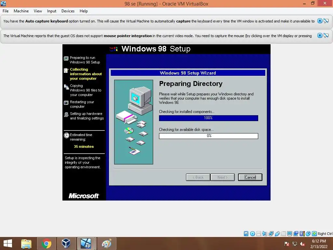Click the grayed Next button
Image resolution: width=333 pixels, height=250 pixels.
pyautogui.click(x=222, y=177)
